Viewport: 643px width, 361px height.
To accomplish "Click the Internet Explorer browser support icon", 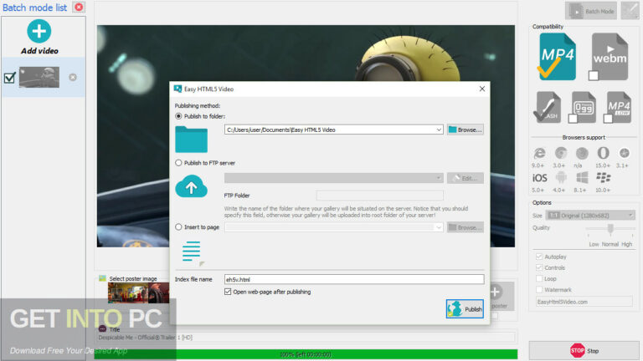I will pos(539,154).
